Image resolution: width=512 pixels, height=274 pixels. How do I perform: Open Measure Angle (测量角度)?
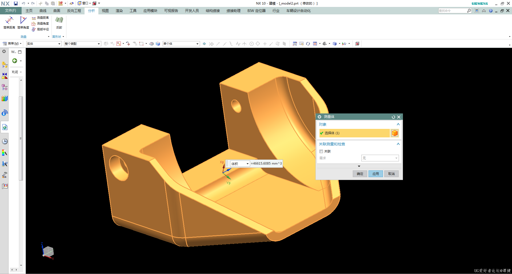click(40, 23)
